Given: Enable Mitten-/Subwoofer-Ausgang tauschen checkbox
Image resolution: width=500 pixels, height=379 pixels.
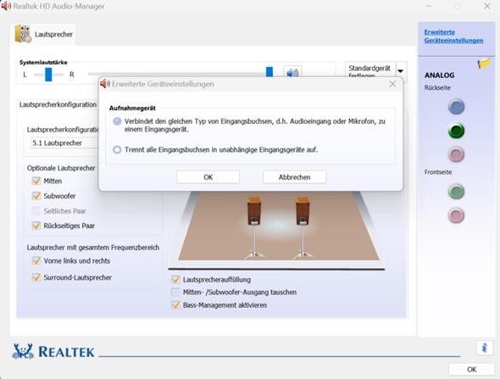Looking at the screenshot, I should (x=175, y=292).
